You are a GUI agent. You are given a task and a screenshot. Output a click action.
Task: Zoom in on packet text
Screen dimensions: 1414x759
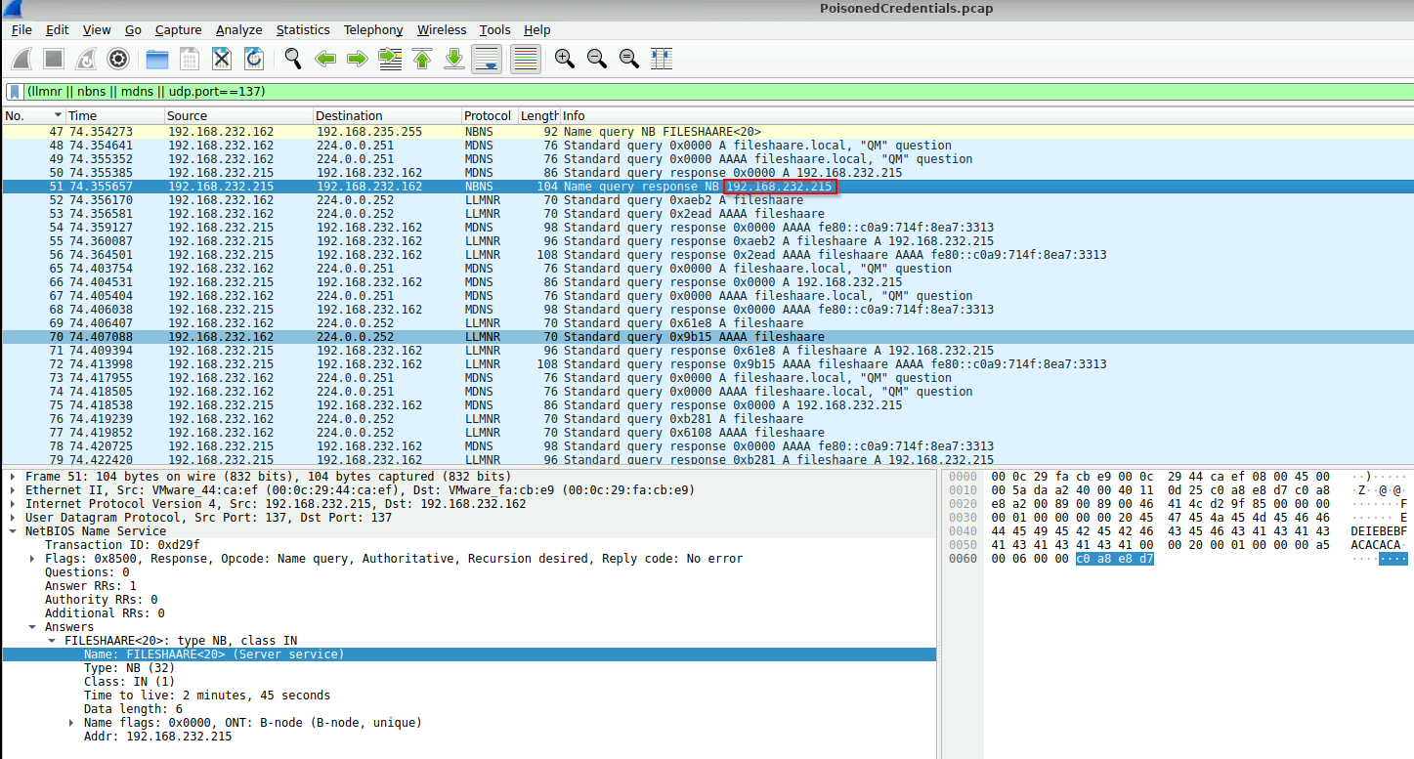(x=565, y=60)
